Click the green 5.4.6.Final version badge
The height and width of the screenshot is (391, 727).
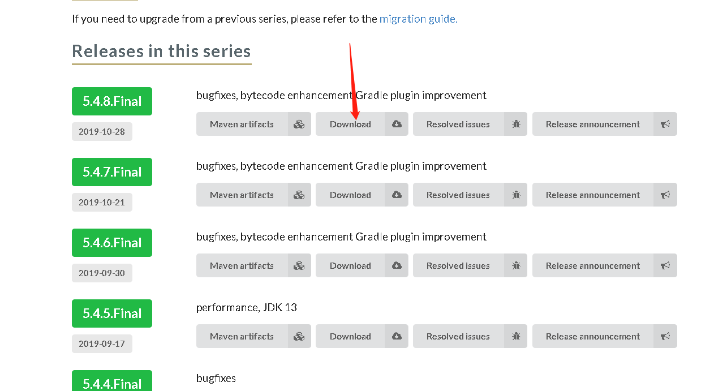[112, 243]
